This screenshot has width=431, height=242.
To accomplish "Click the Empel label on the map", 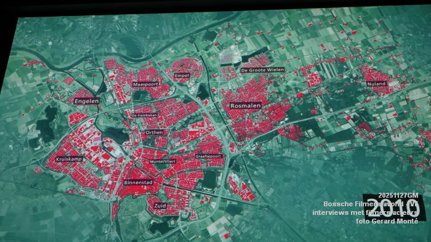I will point(182,75).
